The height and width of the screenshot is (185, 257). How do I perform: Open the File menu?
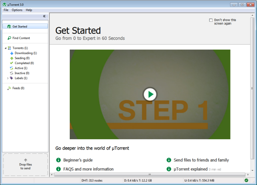pos(6,10)
